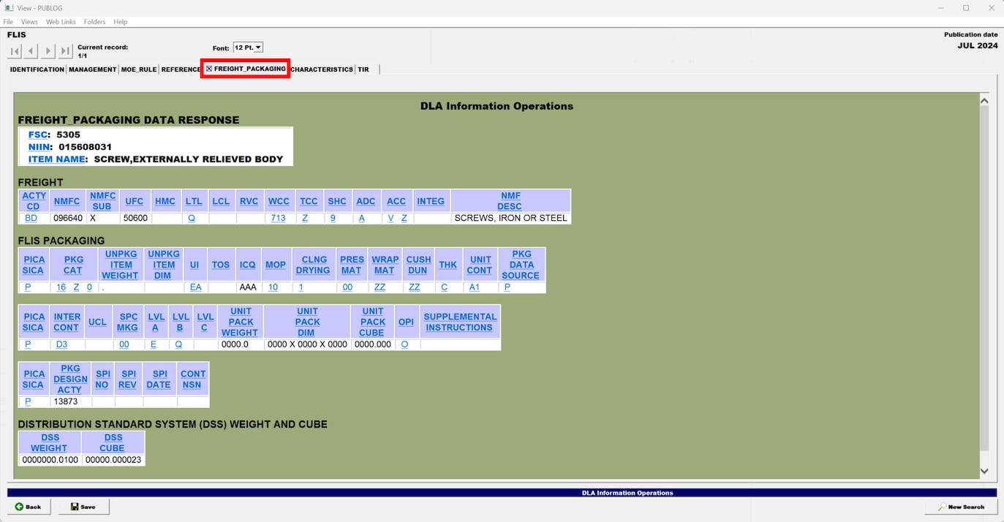1004x522 pixels.
Task: Click the UNIT PACK CUBE header link
Action: point(372,322)
